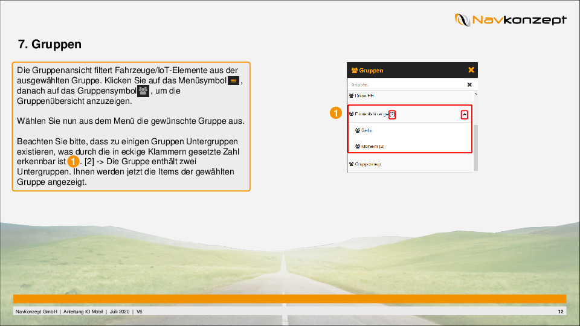This screenshot has width=580, height=326.
Task: Click the group icon beside Berlin
Action: click(x=357, y=130)
